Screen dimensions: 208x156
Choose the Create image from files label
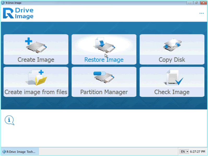point(36,92)
